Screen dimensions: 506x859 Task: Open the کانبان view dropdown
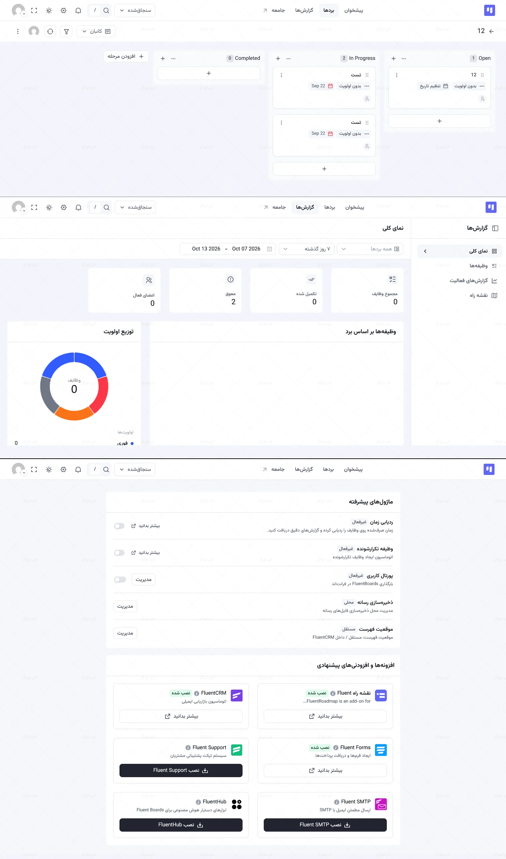pos(96,31)
